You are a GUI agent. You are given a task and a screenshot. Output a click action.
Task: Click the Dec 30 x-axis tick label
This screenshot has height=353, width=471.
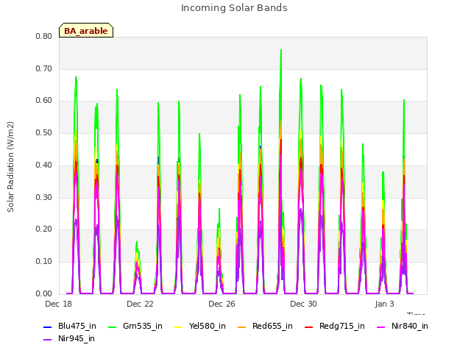click(303, 304)
